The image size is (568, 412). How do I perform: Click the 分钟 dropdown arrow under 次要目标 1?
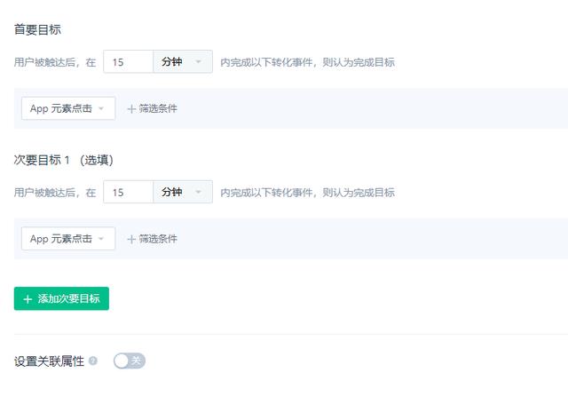[x=199, y=192]
